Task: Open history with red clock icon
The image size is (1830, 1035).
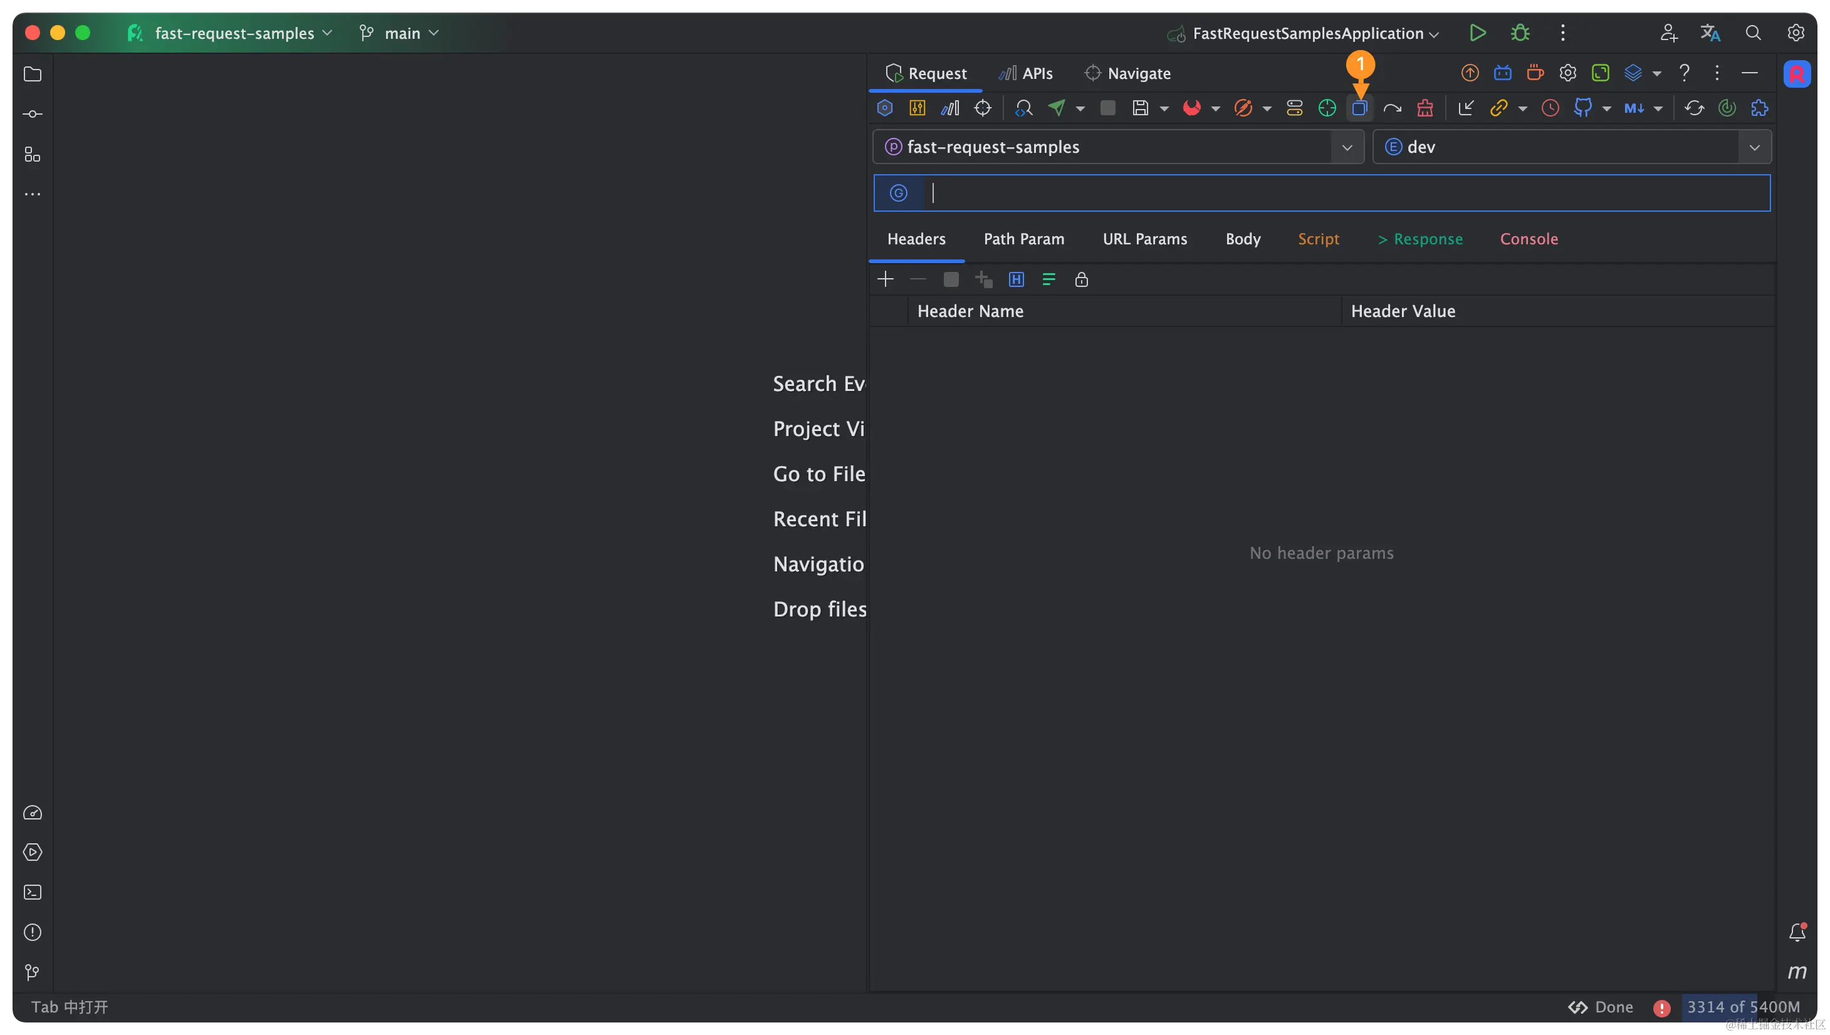Action: tap(1550, 108)
